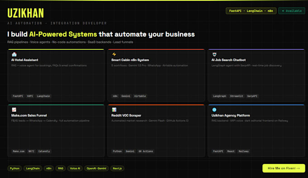Click the AI Hotel Assistant description text
The width and height of the screenshot is (308, 178).
[x=49, y=65]
